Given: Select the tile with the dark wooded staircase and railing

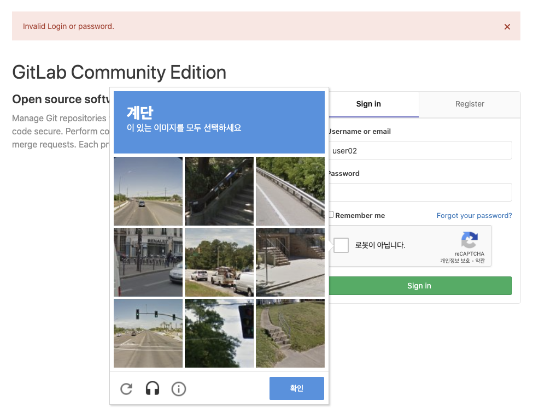Looking at the screenshot, I should (x=219, y=191).
